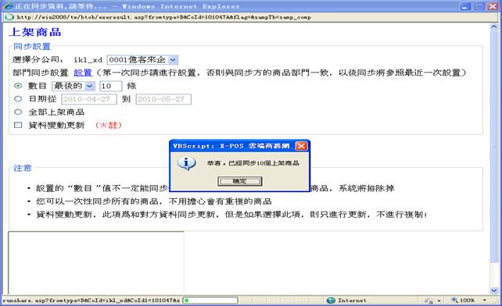Click the quantity field showing 10
The width and height of the screenshot is (502, 306).
(111, 86)
